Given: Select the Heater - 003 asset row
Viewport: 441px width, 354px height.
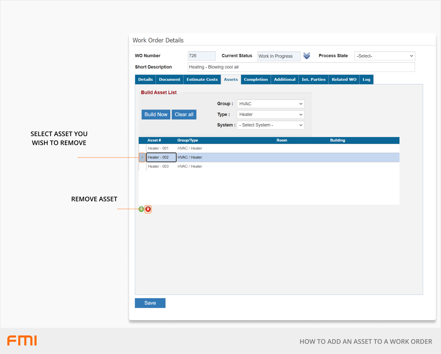Looking at the screenshot, I should click(158, 166).
